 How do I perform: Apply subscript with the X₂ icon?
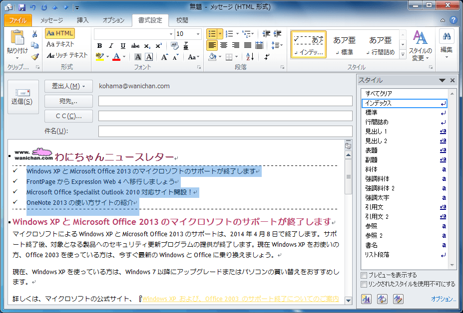tap(147, 46)
